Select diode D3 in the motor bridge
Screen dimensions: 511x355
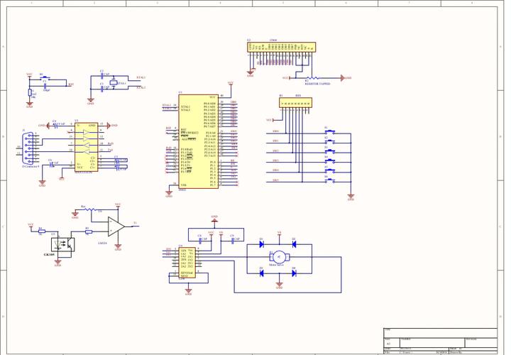[x=261, y=273]
